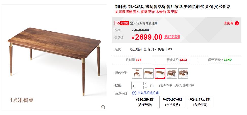Select the ¥470.07x6期 installment plan
The image size is (247, 115).
172,102
